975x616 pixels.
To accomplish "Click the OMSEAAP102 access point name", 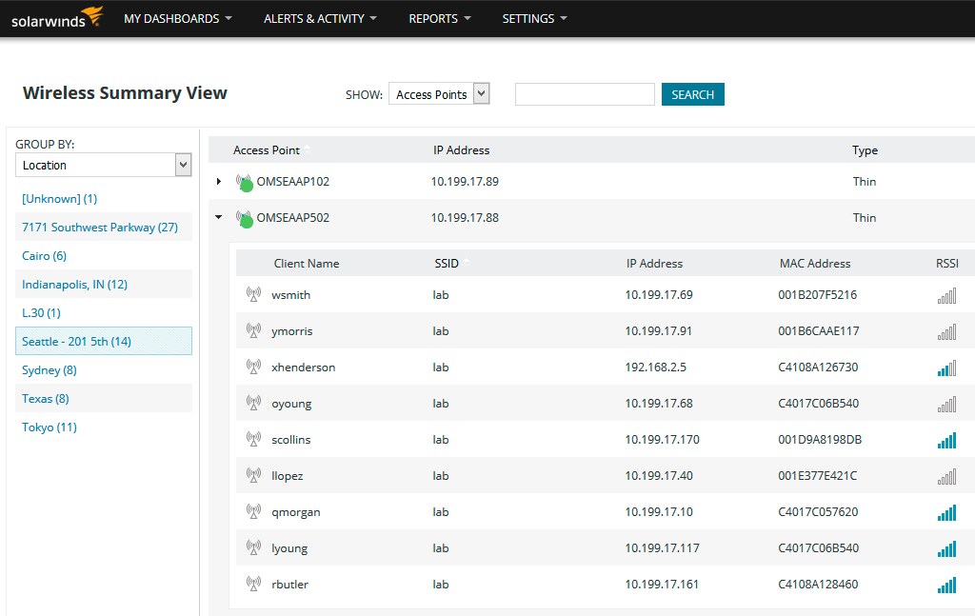I will pos(293,182).
